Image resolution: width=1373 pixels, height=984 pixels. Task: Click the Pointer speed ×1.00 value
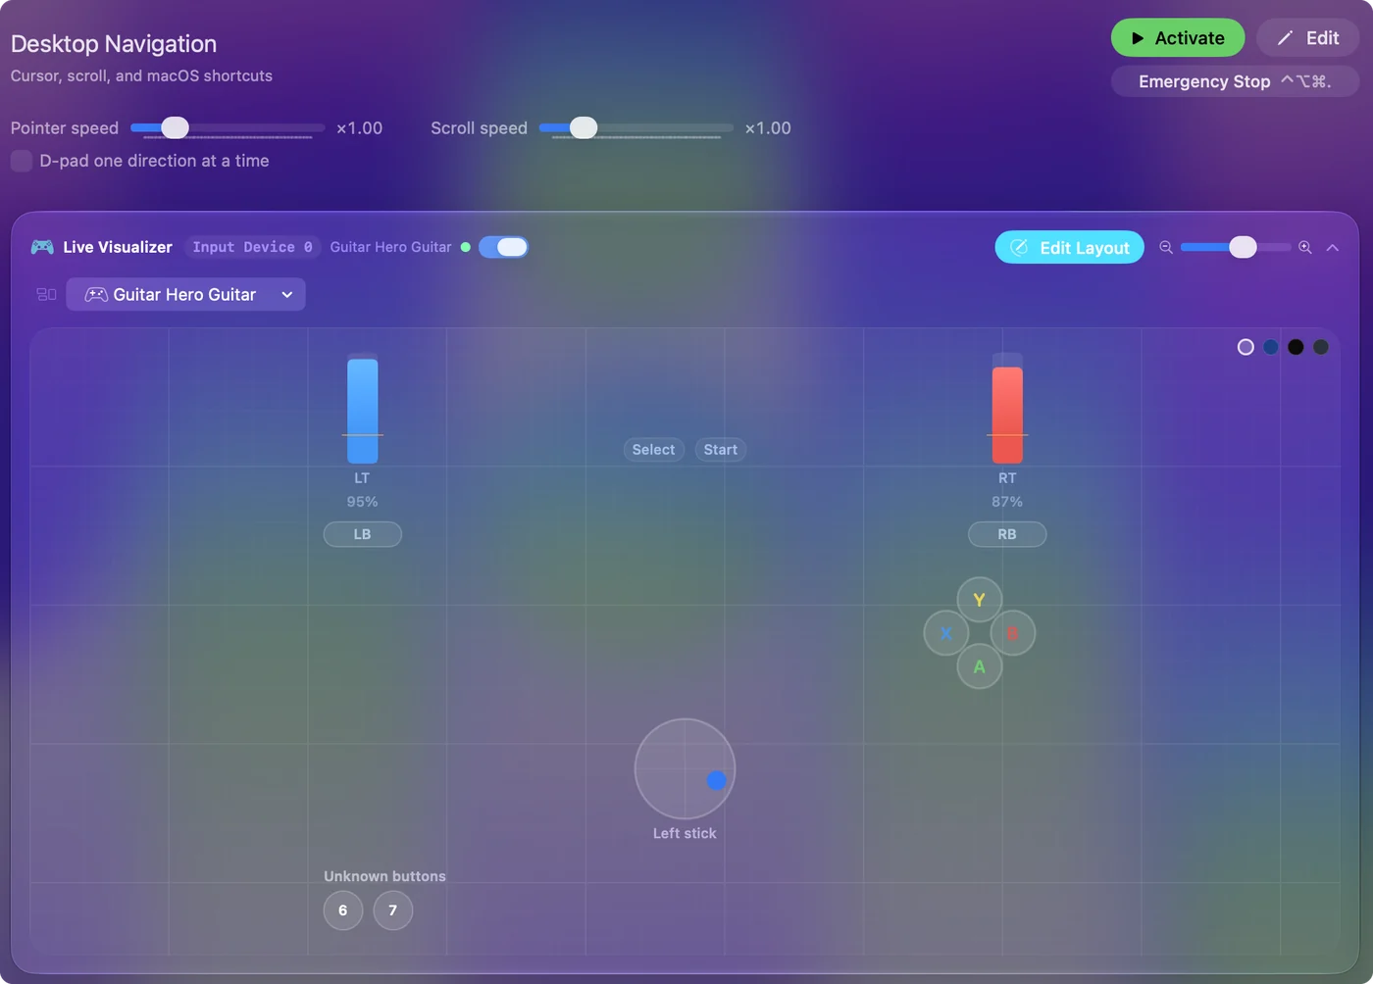[360, 128]
